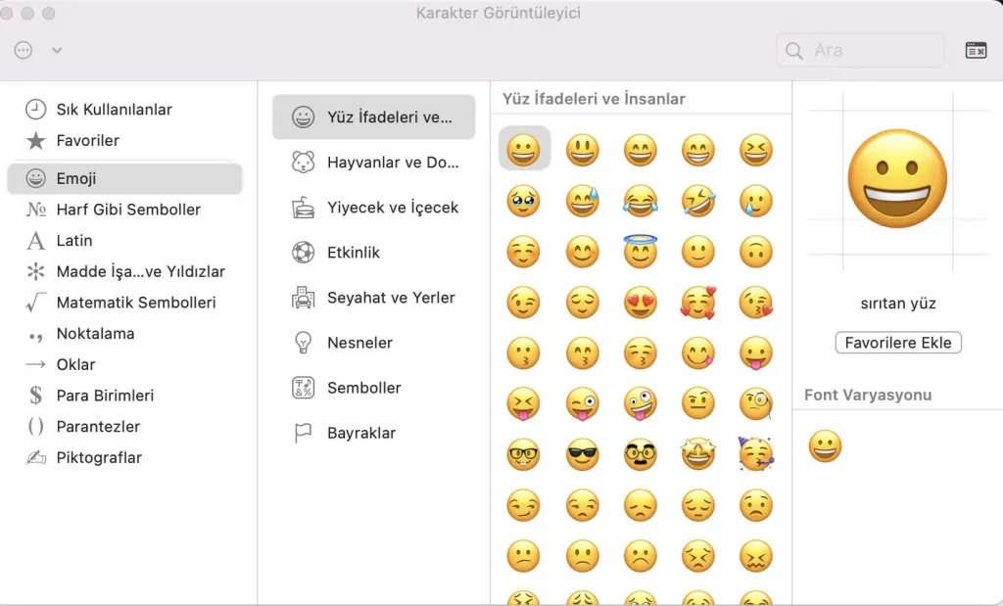Open the Semboller subcategory
Screen dimensions: 1003x606
click(x=373, y=388)
